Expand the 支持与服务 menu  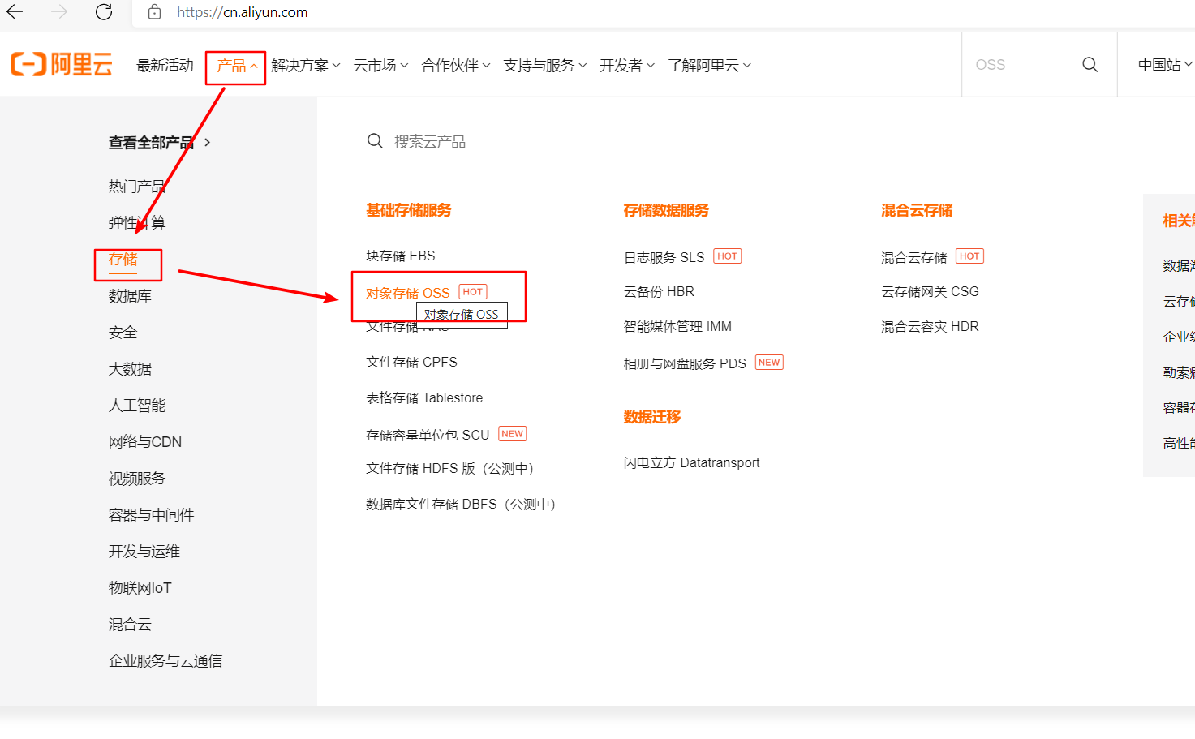(544, 66)
